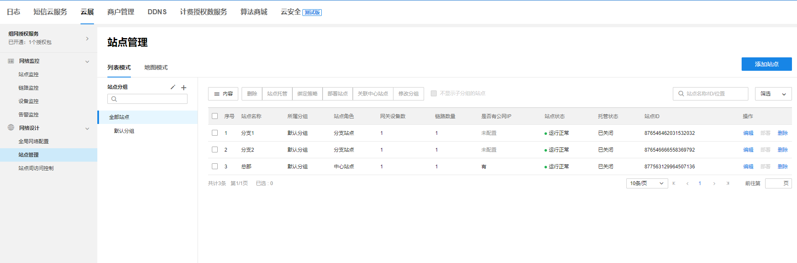Edit the 分支2 site row

[748, 150]
